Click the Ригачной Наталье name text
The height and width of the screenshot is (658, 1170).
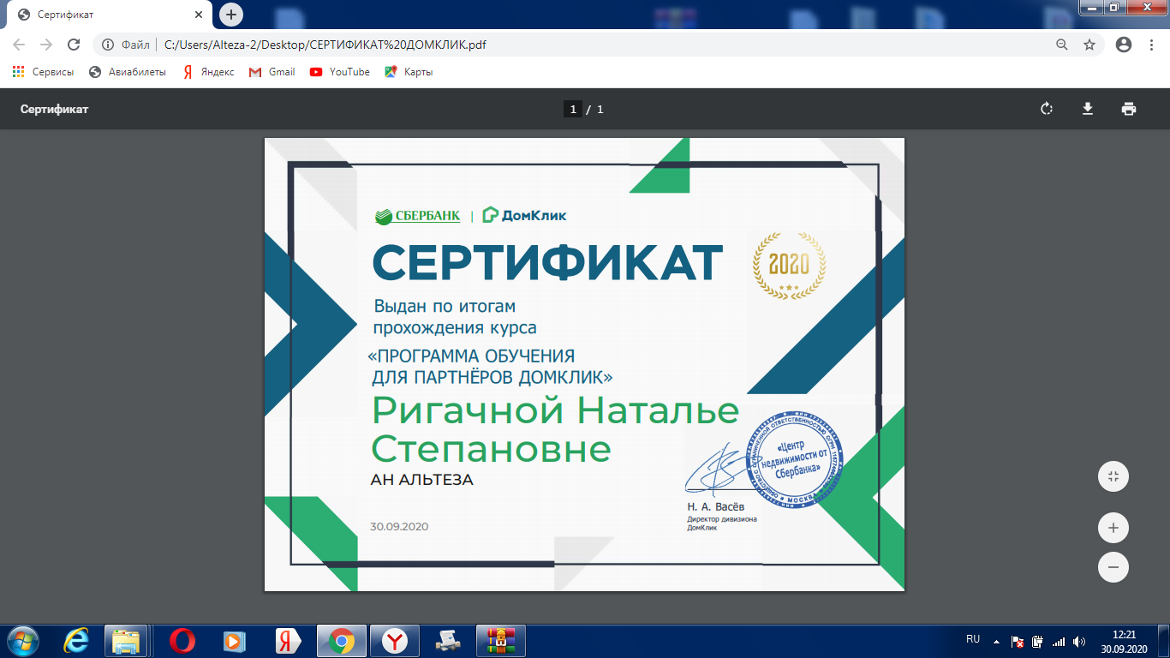[x=555, y=413]
